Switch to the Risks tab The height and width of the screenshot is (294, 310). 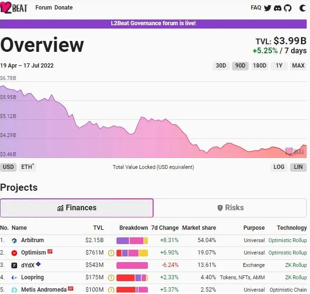click(230, 208)
